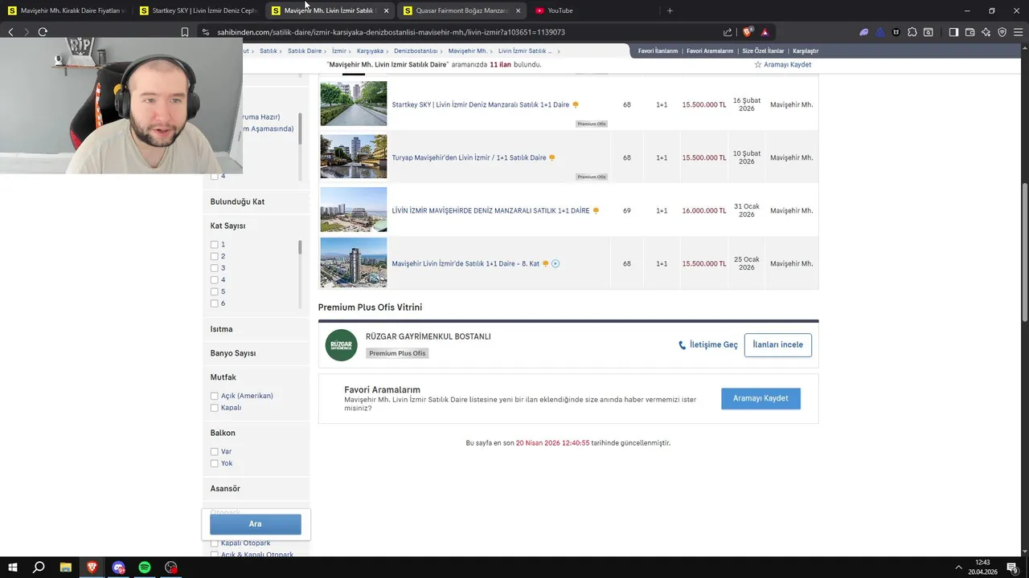Click the İlanları incele button
Image resolution: width=1029 pixels, height=578 pixels.
pos(778,345)
